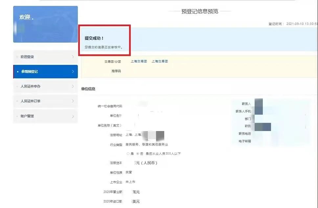Select the 是 radio button for 从业人员300人以下
Image resolution: width=318 pixels, height=208 pixels.
(x=128, y=154)
